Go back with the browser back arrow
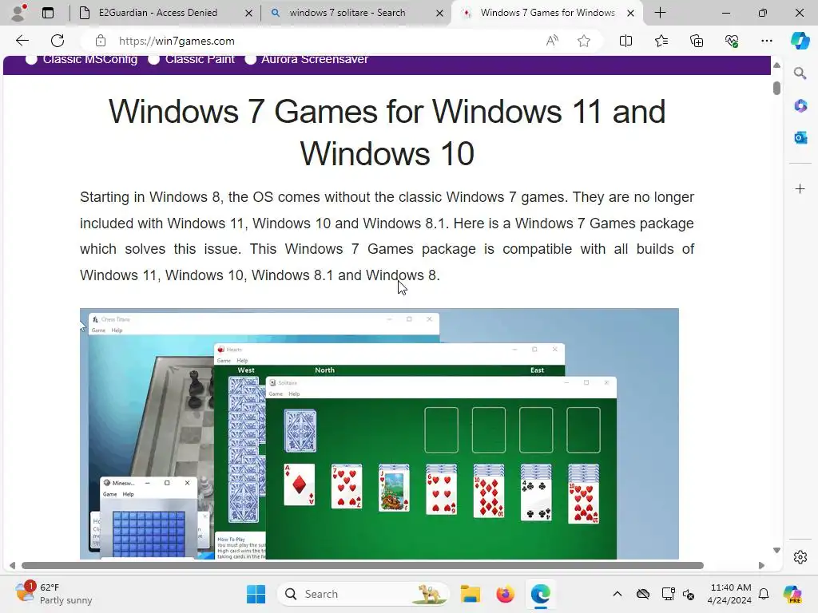Viewport: 818px width, 613px height. [22, 41]
